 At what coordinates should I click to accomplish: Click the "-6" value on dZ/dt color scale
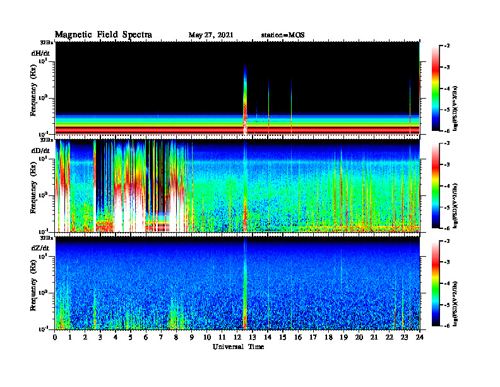coord(447,326)
